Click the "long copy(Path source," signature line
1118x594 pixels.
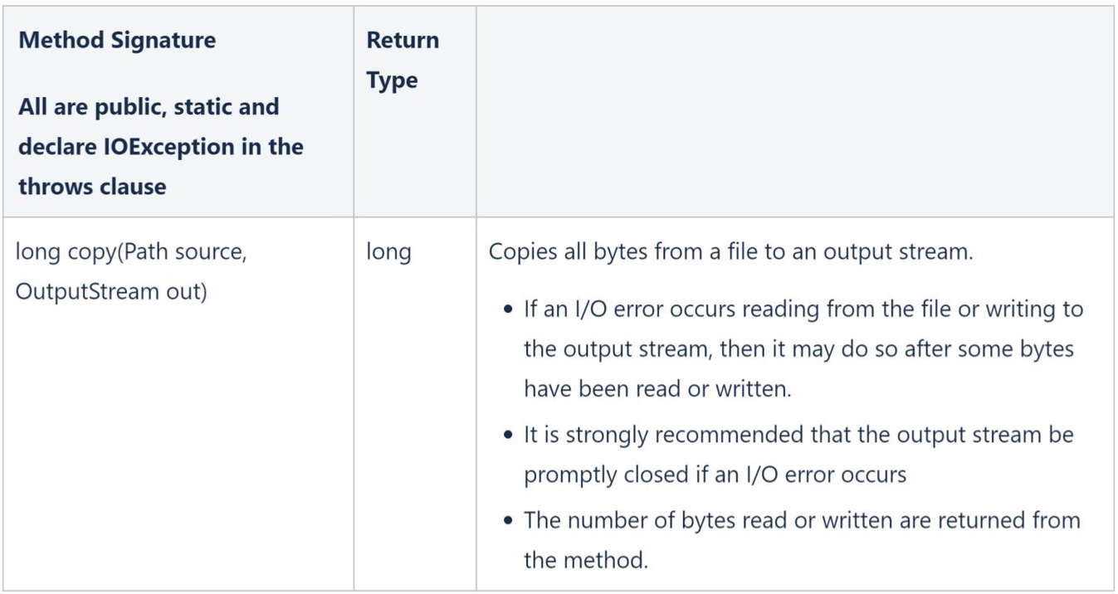click(x=131, y=251)
